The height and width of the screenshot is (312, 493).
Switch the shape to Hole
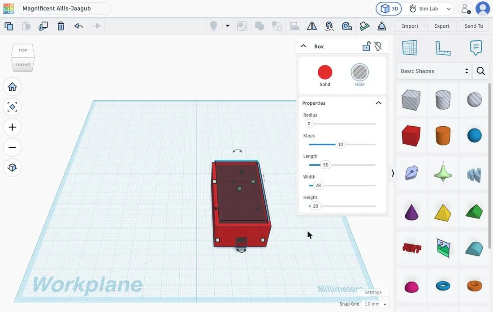360,76
